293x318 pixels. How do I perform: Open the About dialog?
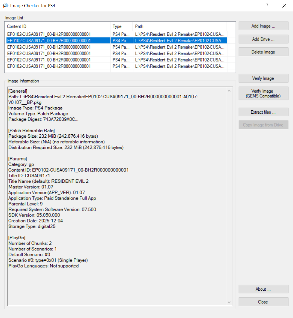[263, 289]
